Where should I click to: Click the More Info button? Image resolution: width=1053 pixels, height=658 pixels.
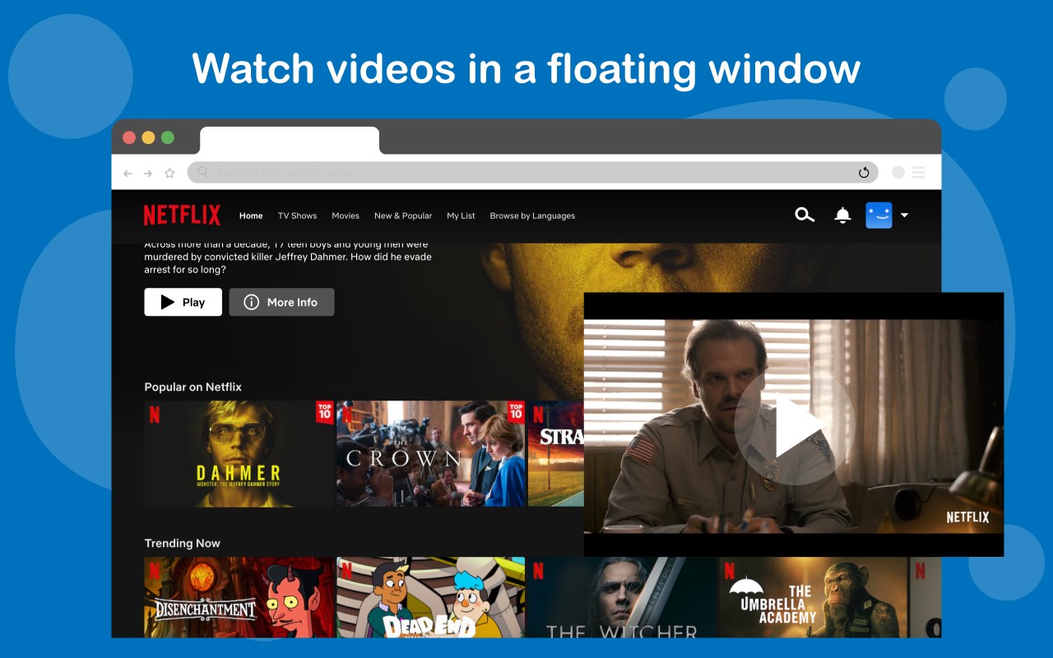tap(281, 302)
